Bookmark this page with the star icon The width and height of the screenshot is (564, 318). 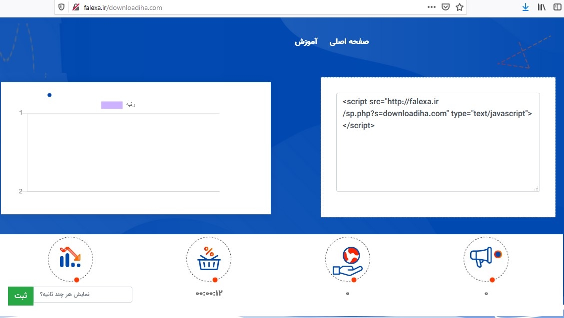pos(459,7)
